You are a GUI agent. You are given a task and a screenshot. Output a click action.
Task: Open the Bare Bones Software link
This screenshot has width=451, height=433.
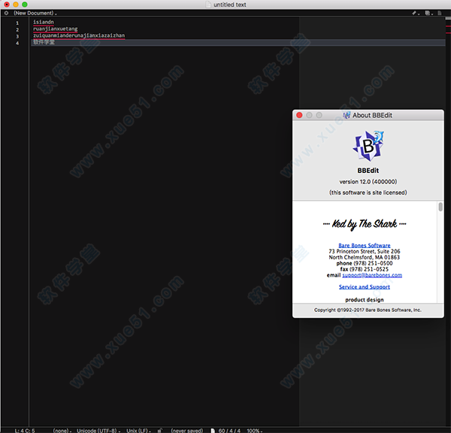pos(365,245)
